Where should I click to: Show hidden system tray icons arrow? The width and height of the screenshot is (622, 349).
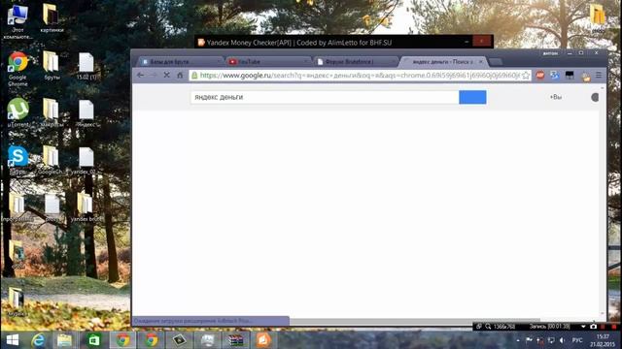(518, 340)
